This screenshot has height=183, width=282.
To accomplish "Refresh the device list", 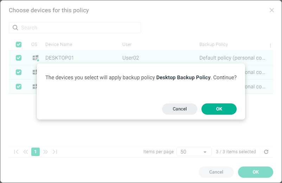I will pos(266,152).
